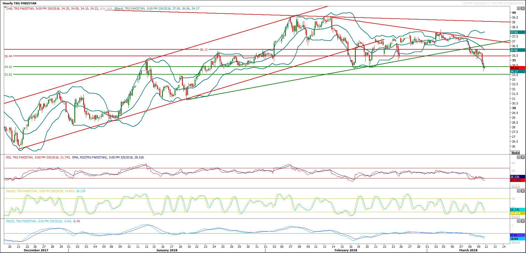The height and width of the screenshot is (253, 526).
Task: Close the MACD indicator panel
Action: (x=523, y=221)
